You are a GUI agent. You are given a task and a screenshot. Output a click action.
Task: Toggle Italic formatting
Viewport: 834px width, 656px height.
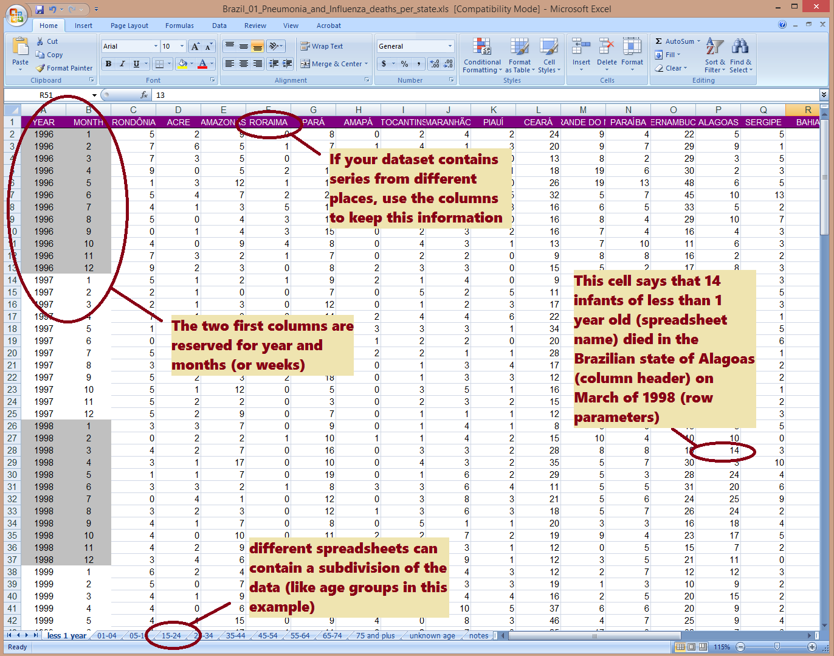click(122, 64)
